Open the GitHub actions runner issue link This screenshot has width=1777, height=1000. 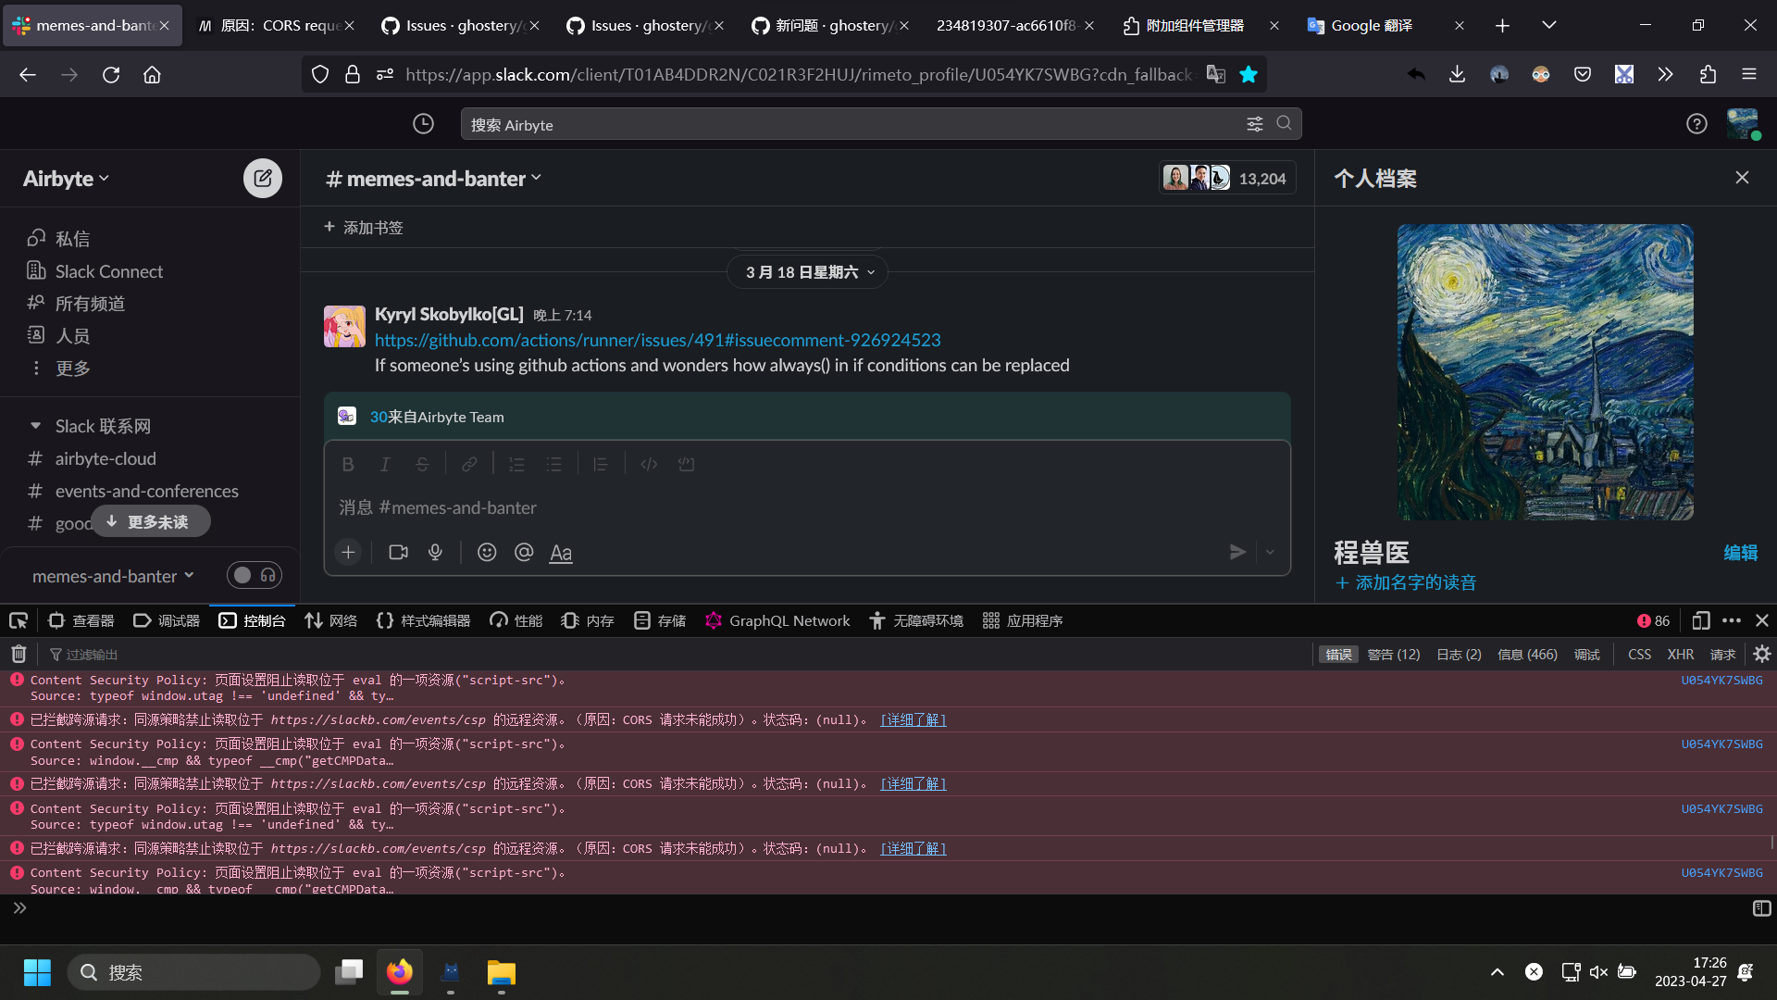click(x=657, y=340)
